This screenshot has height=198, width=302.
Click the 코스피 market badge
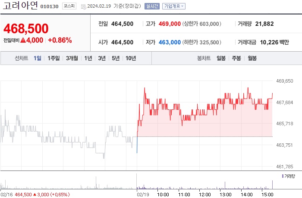69,6
